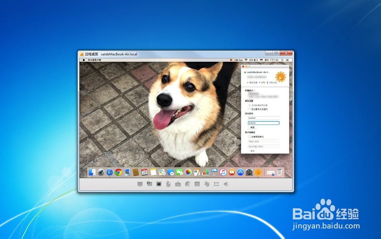
Task: Toggle 开机时启动向日葵 checkbox
Action: (250, 105)
